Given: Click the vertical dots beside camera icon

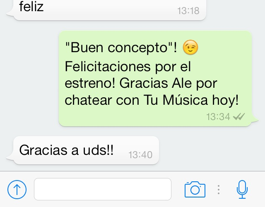Looking at the screenshot, I should pyautogui.click(x=219, y=190).
